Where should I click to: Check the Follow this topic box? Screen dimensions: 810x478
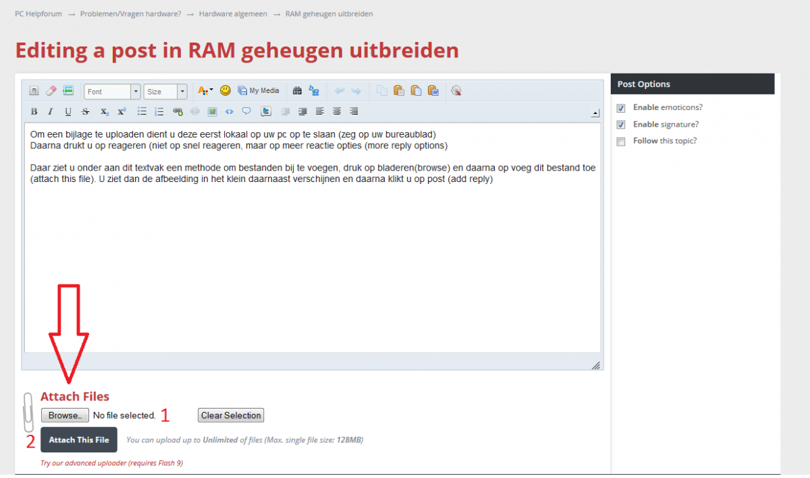pos(621,142)
